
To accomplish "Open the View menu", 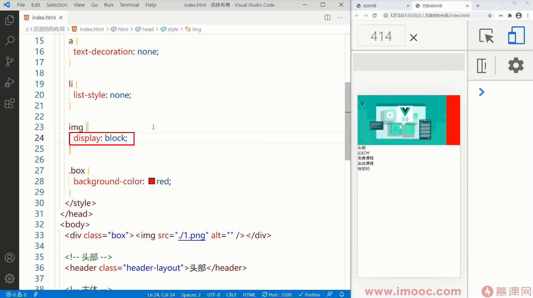I will 79,5.
